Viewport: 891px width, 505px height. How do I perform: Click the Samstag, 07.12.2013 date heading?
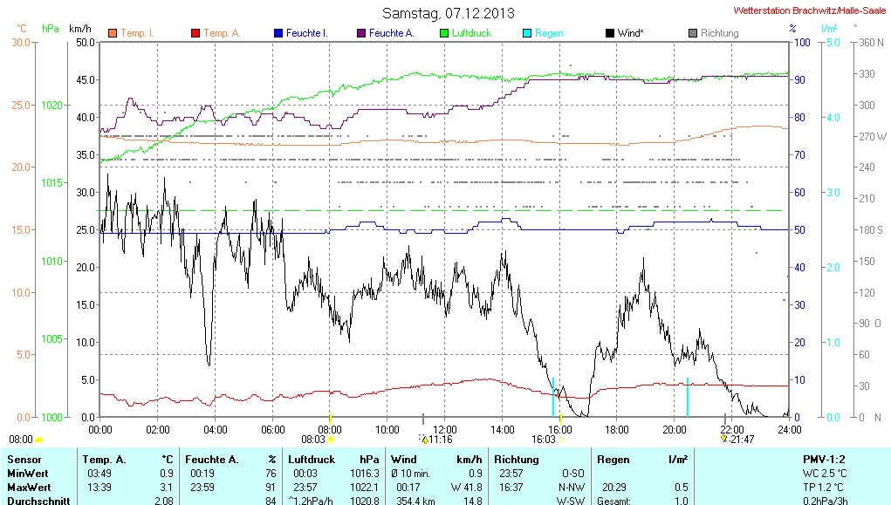449,13
